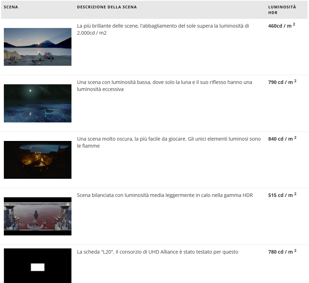This screenshot has width=309, height=283.
Task: Select the 460cd / m2 luminosity value
Action: (x=282, y=26)
